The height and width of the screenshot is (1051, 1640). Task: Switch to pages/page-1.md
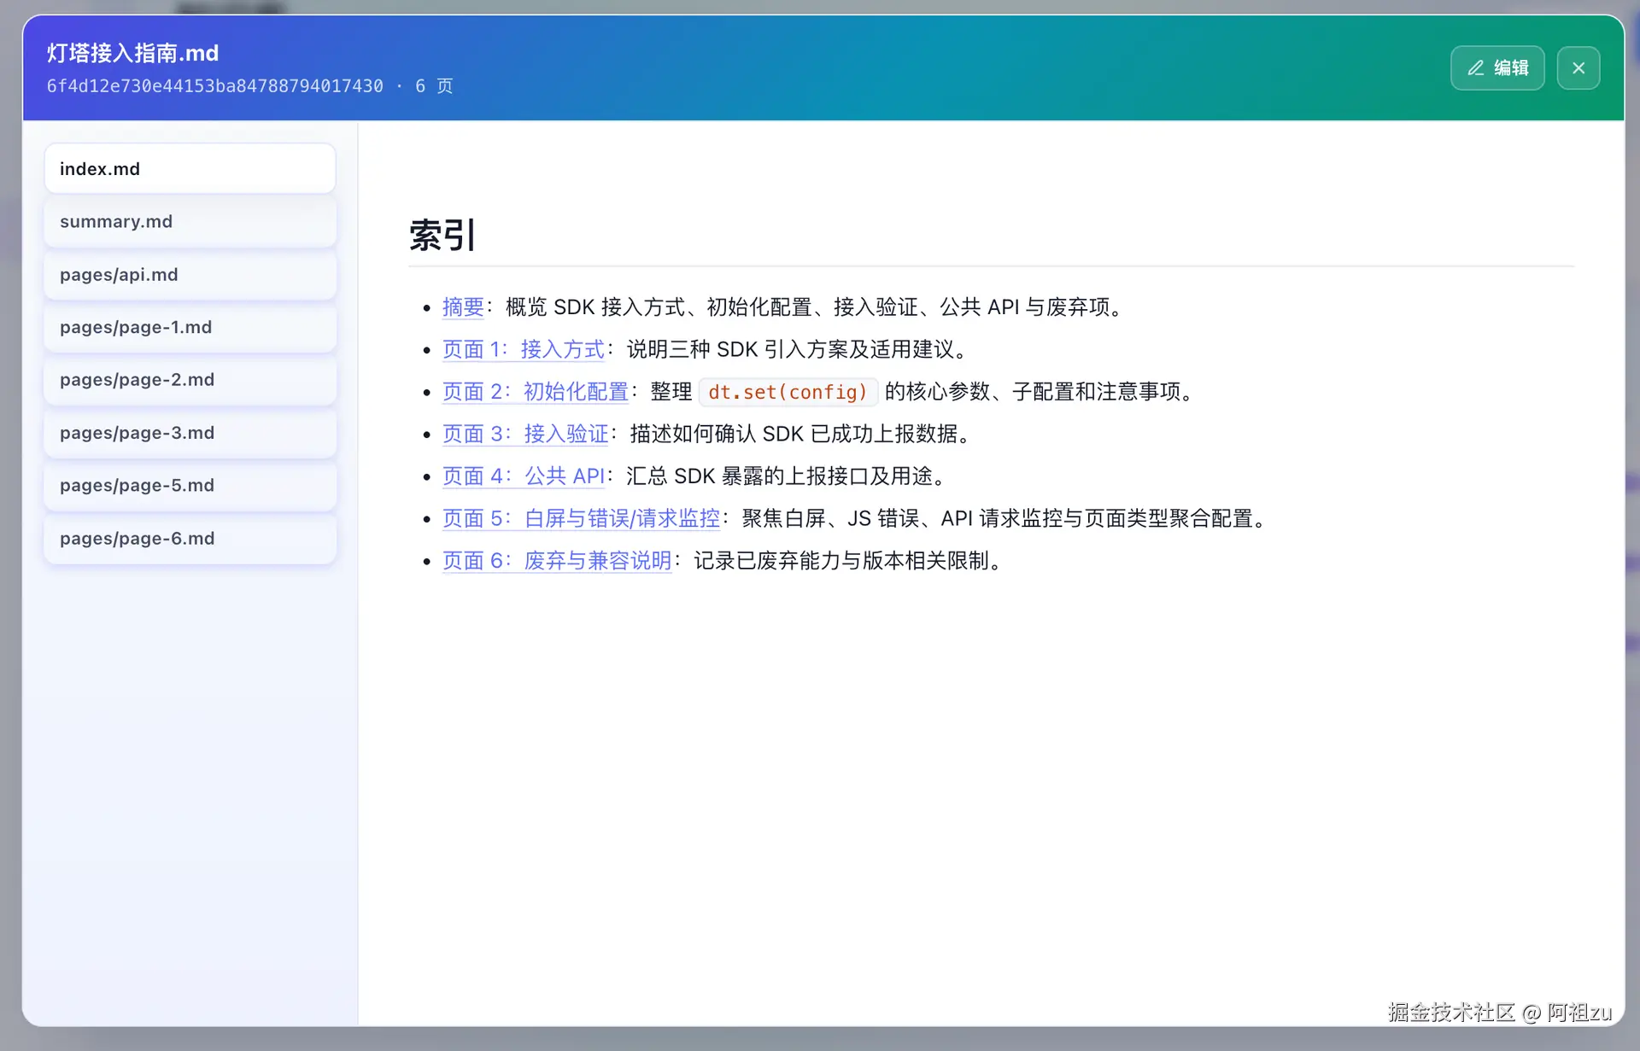tap(190, 327)
